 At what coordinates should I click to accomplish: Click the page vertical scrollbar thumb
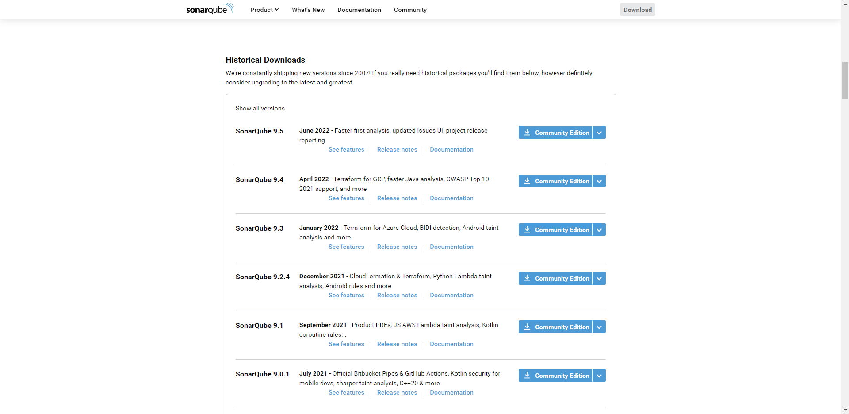[x=845, y=80]
